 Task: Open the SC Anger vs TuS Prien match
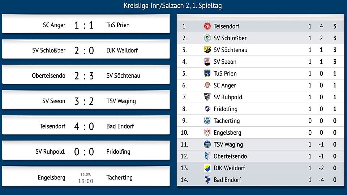[86, 24]
